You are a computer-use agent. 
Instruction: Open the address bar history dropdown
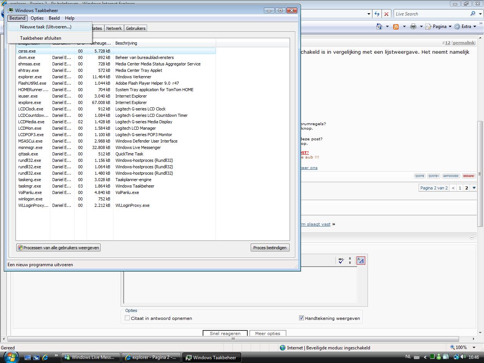[369, 14]
